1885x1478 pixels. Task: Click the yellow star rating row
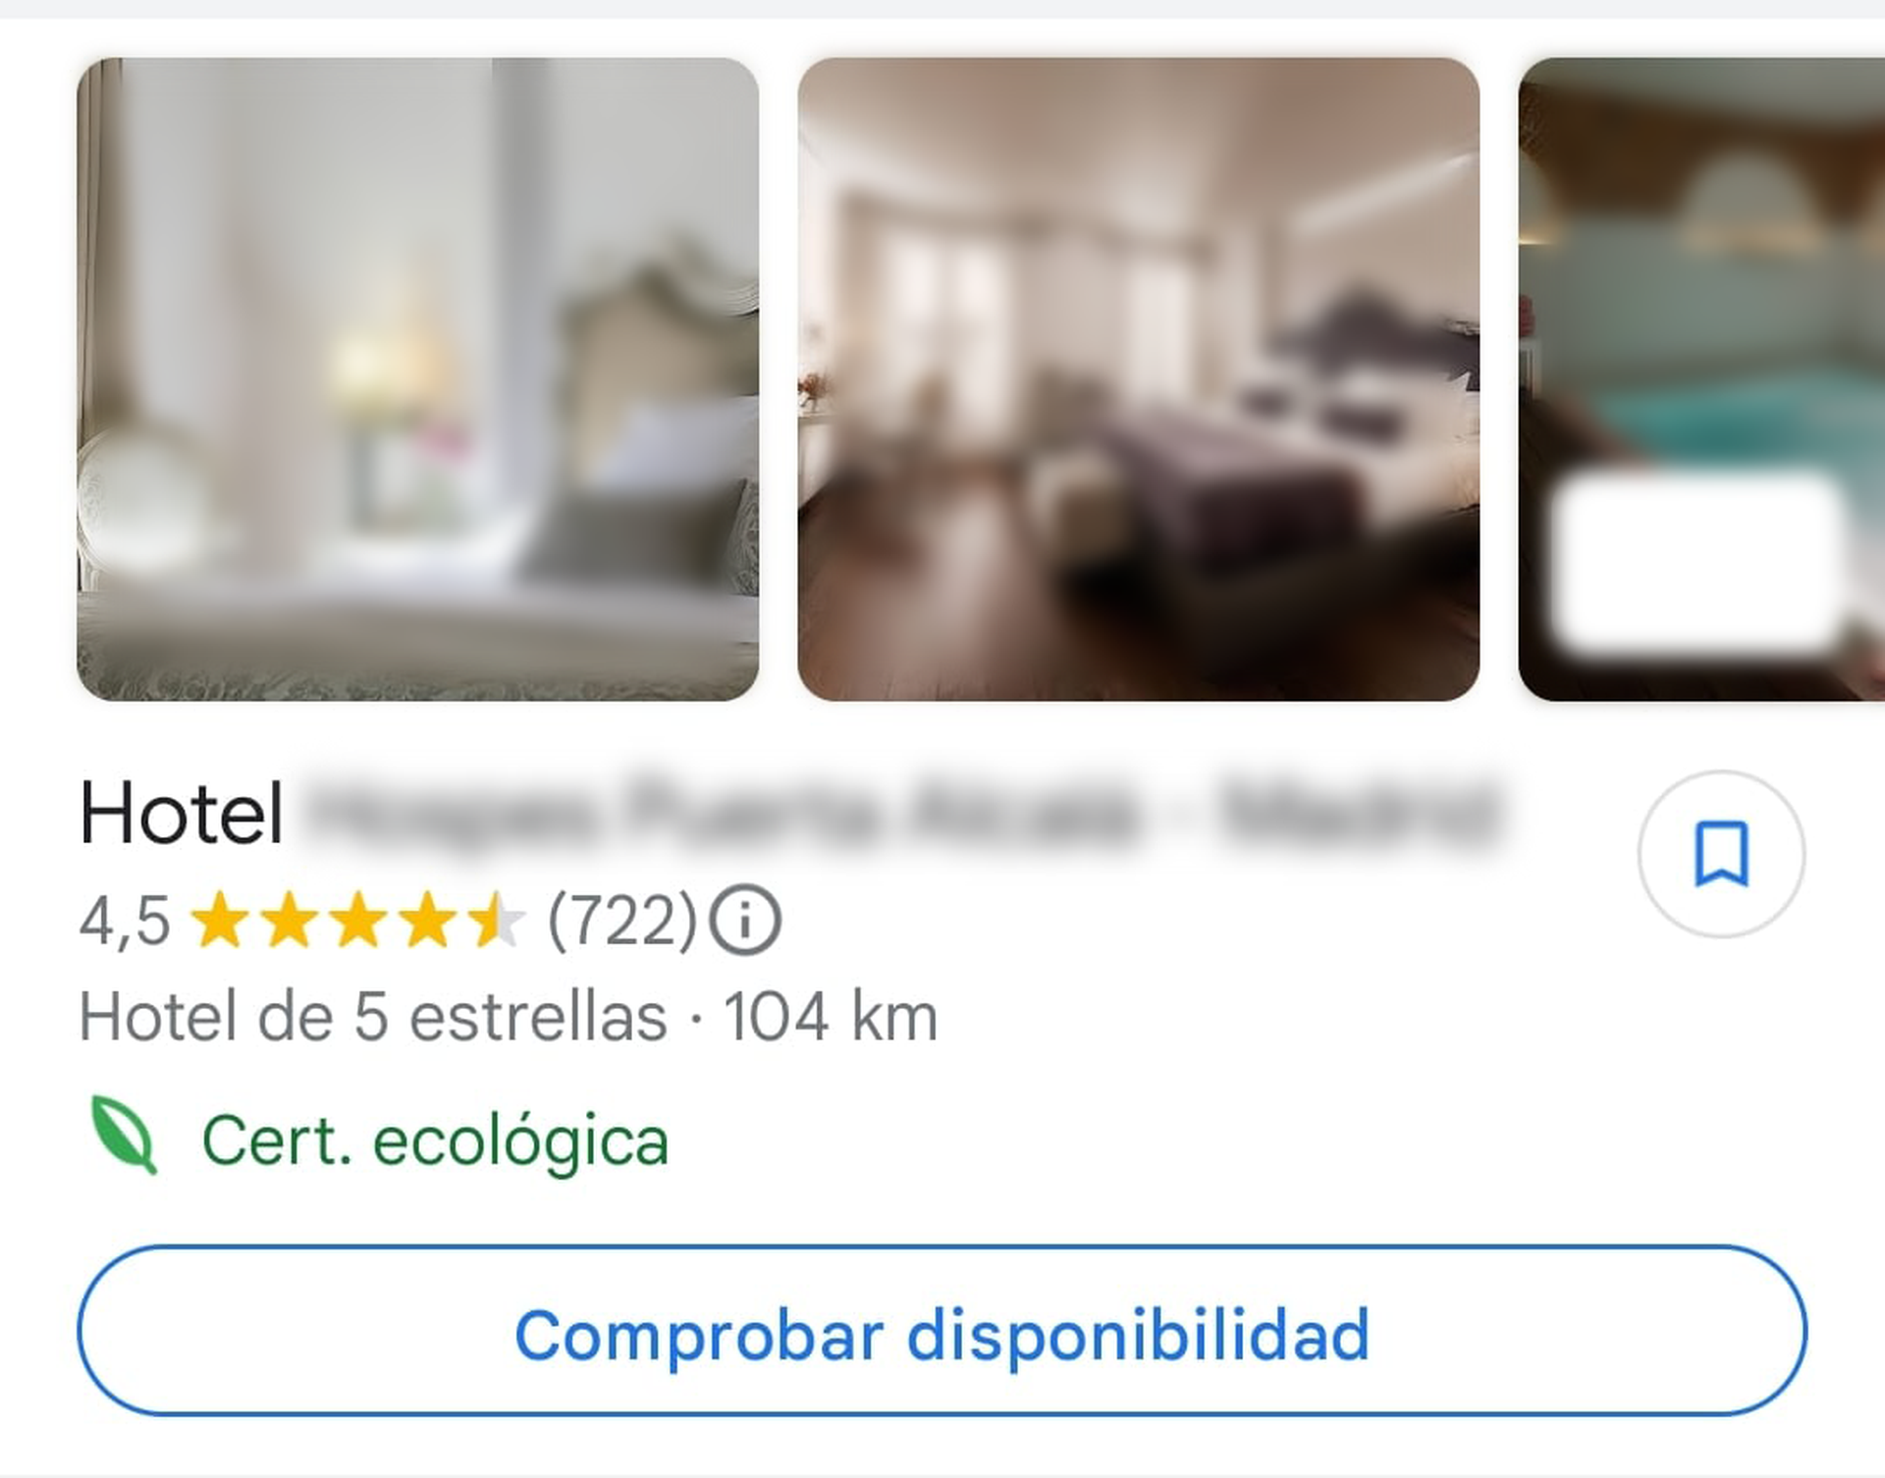point(358,921)
